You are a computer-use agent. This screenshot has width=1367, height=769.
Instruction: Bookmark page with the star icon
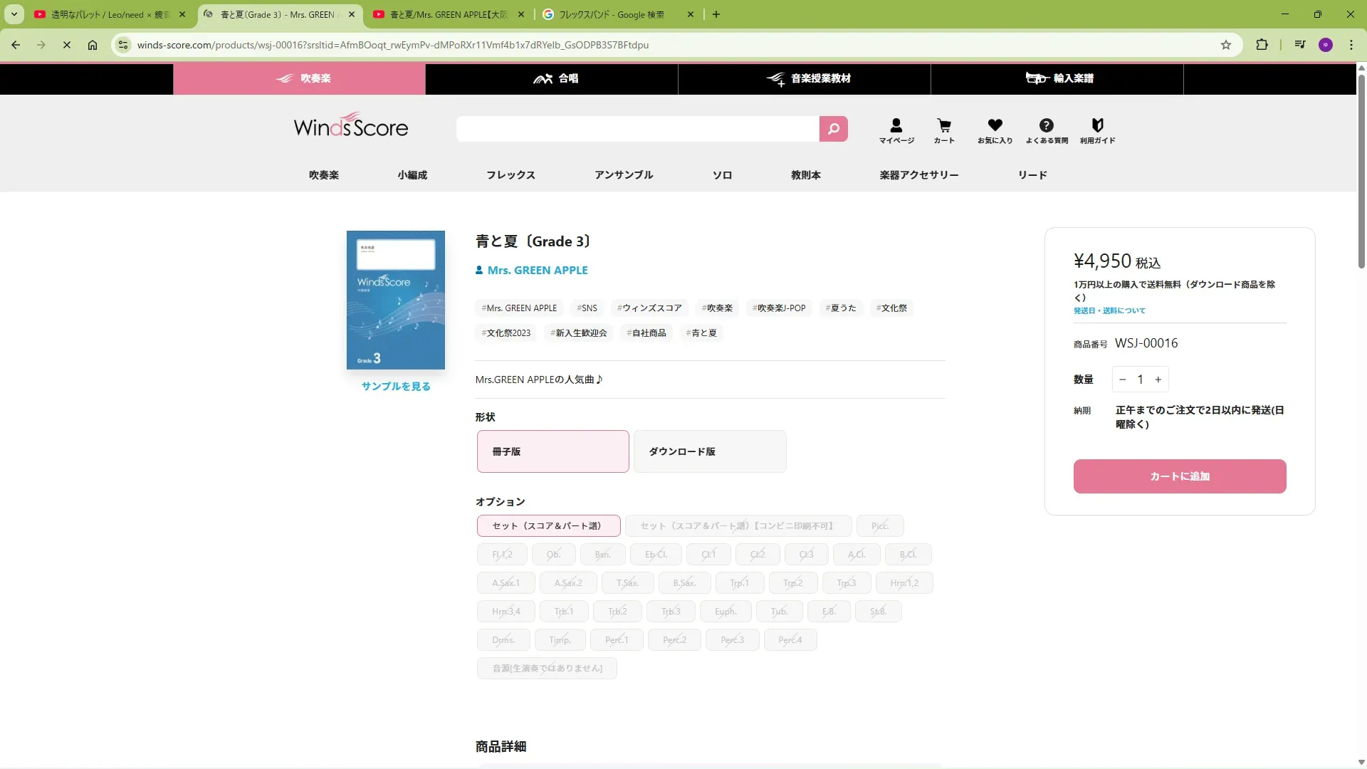1226,45
